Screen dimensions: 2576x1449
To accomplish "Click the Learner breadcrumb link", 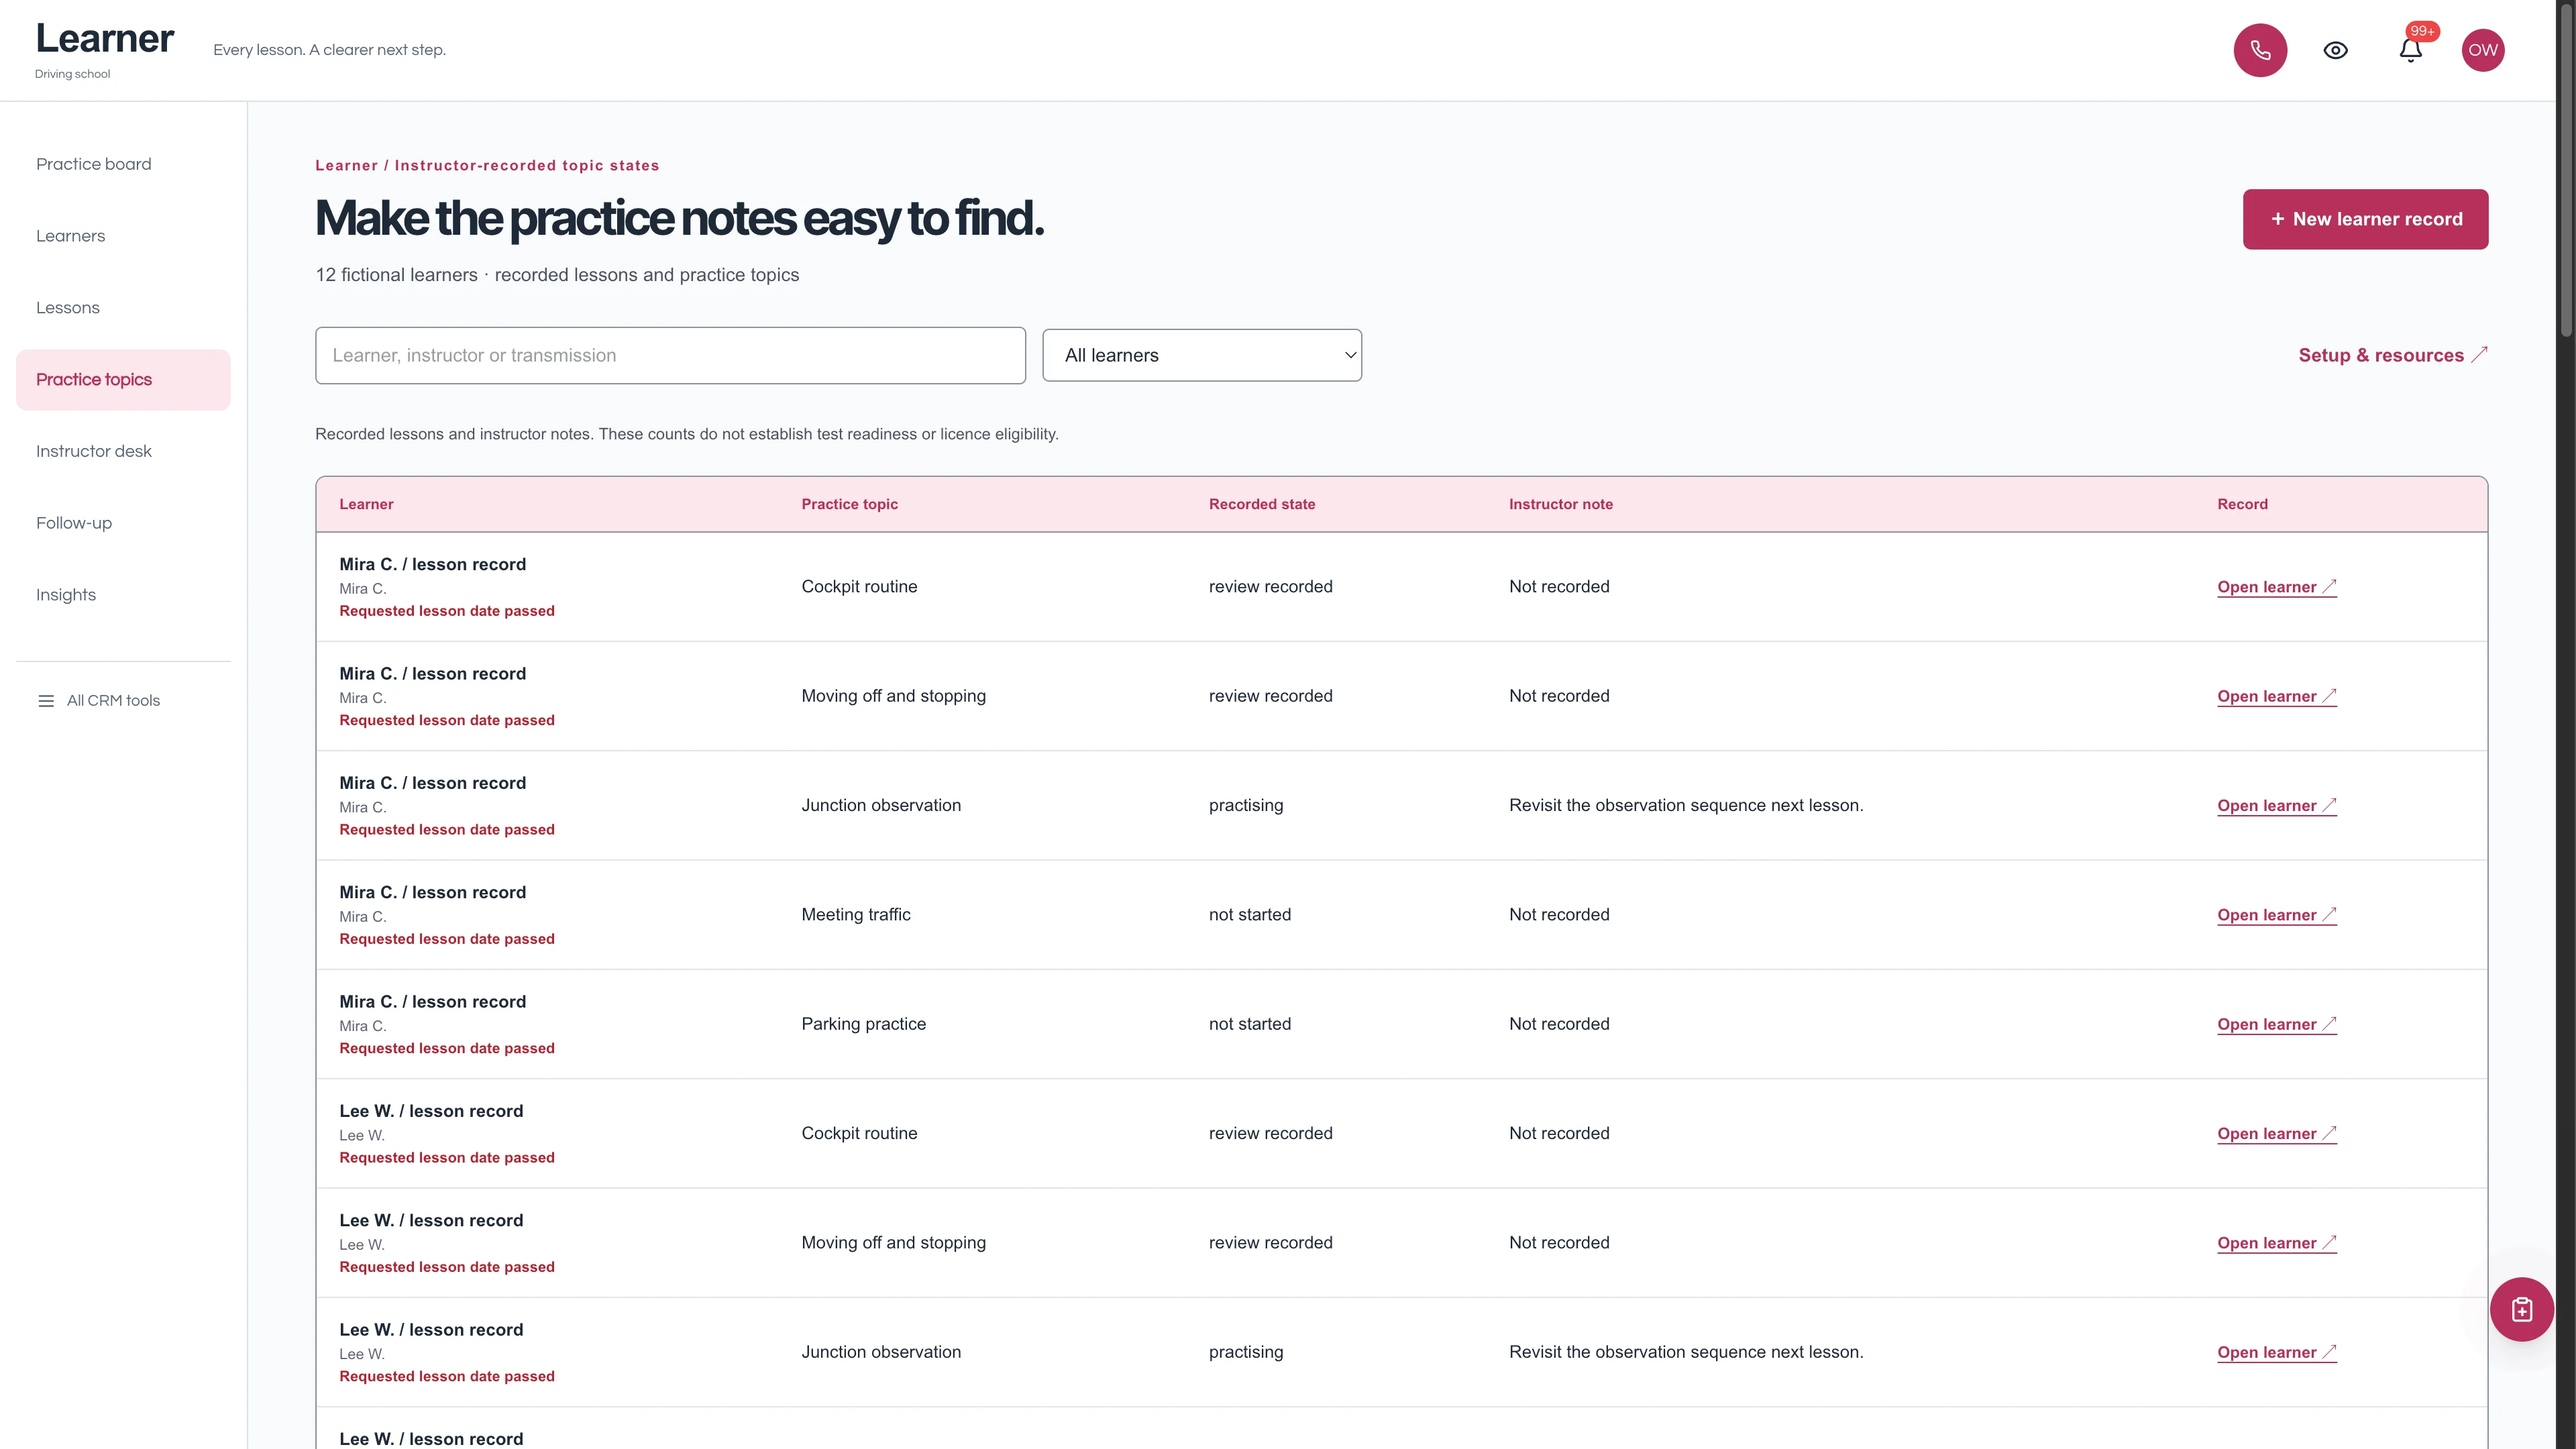I will pyautogui.click(x=346, y=166).
